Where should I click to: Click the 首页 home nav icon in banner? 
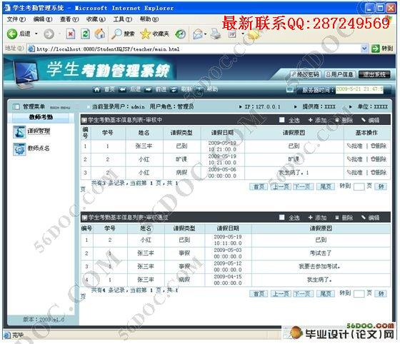click(x=96, y=89)
